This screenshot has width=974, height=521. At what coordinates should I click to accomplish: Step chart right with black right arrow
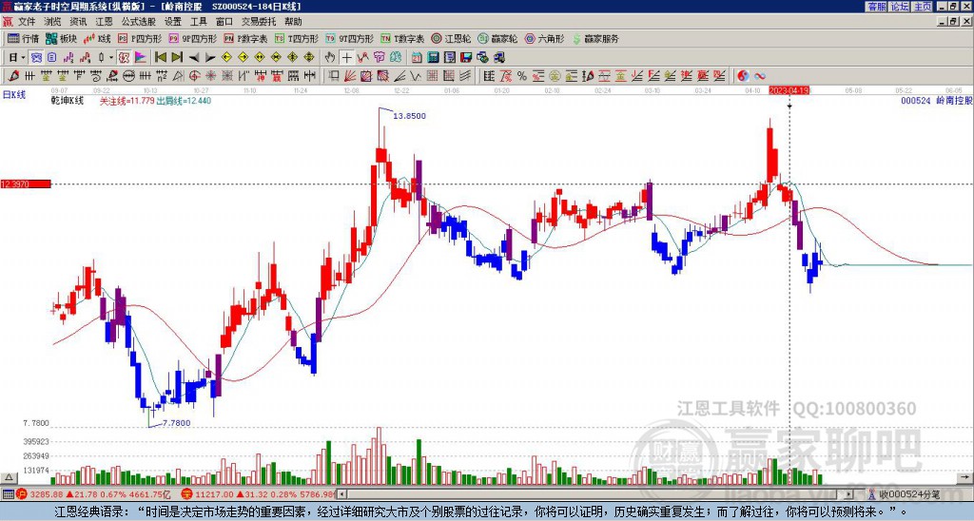pos(210,58)
